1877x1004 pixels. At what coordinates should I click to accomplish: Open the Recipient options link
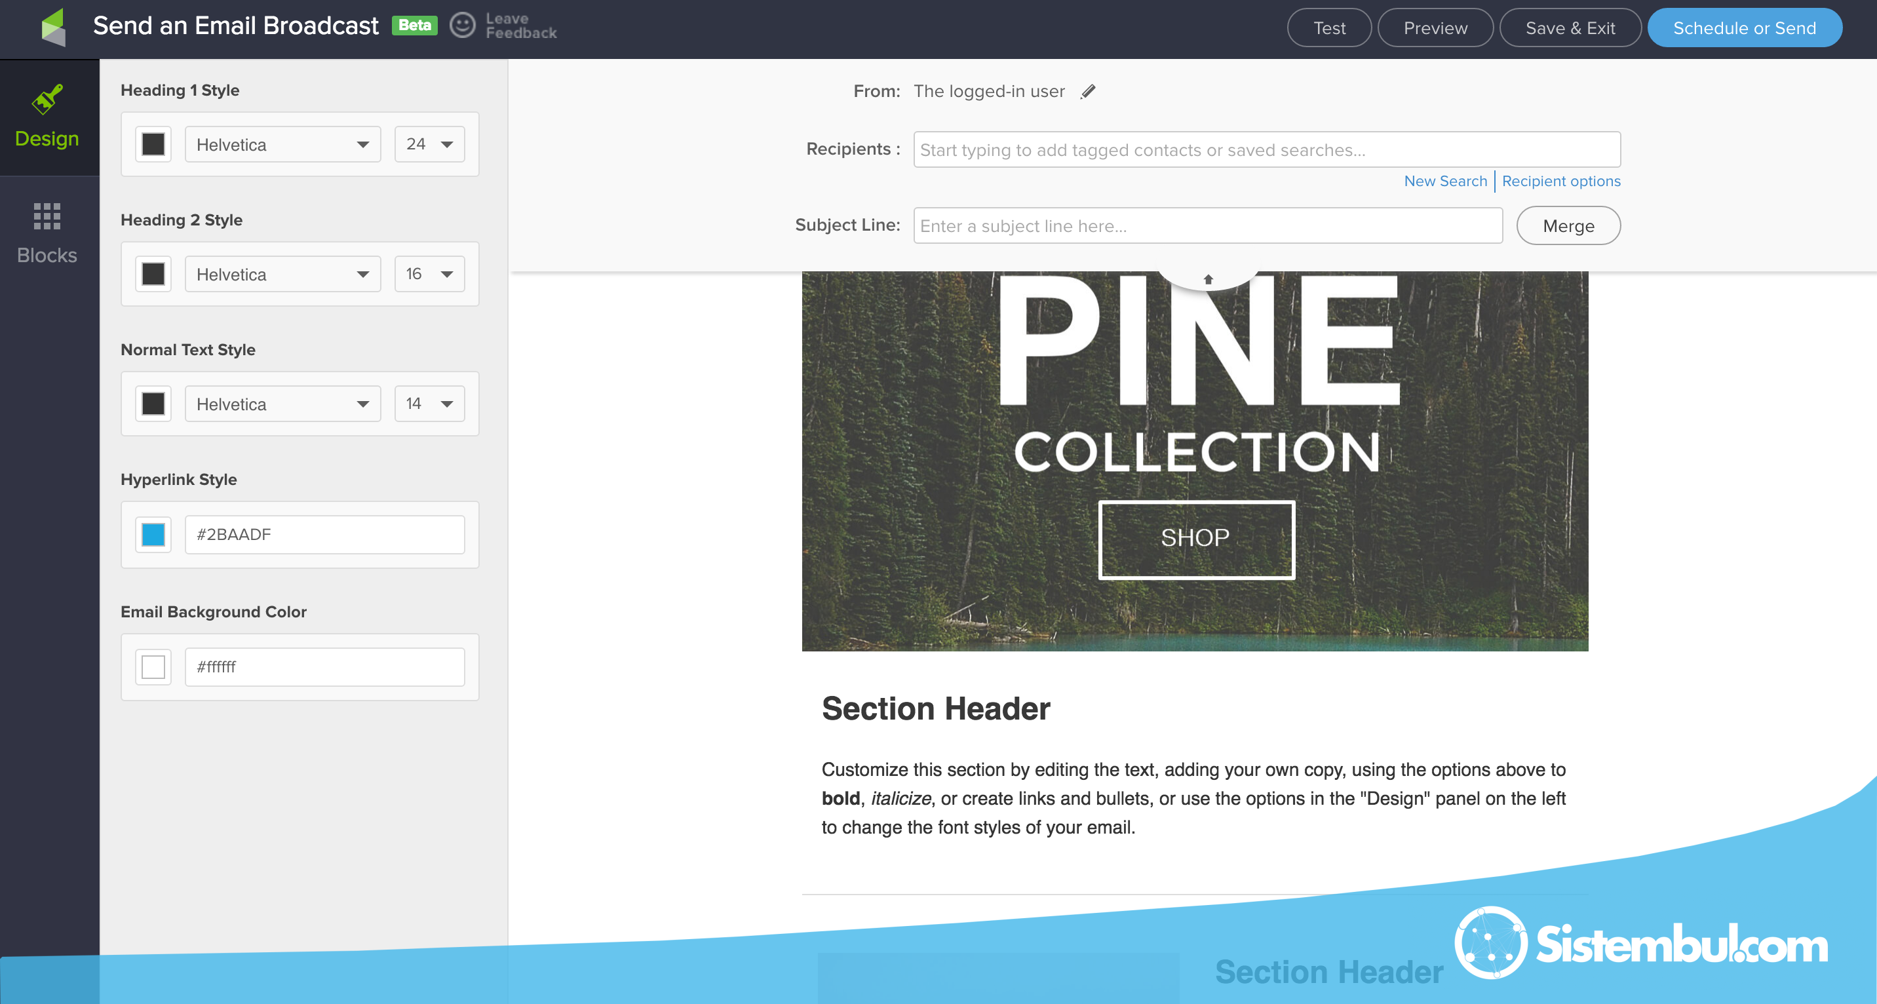(x=1560, y=181)
